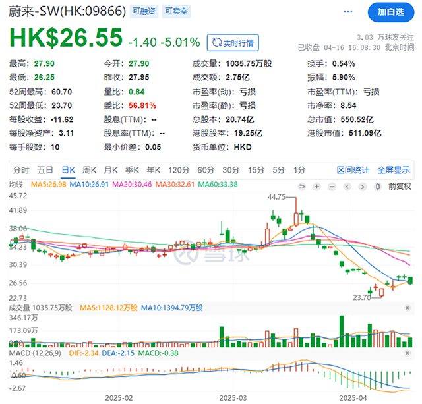Click the 可卖空 tag

[x=176, y=11]
